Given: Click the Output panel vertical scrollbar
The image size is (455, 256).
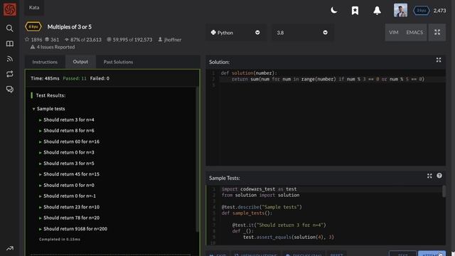Looking at the screenshot, I should coord(198,159).
